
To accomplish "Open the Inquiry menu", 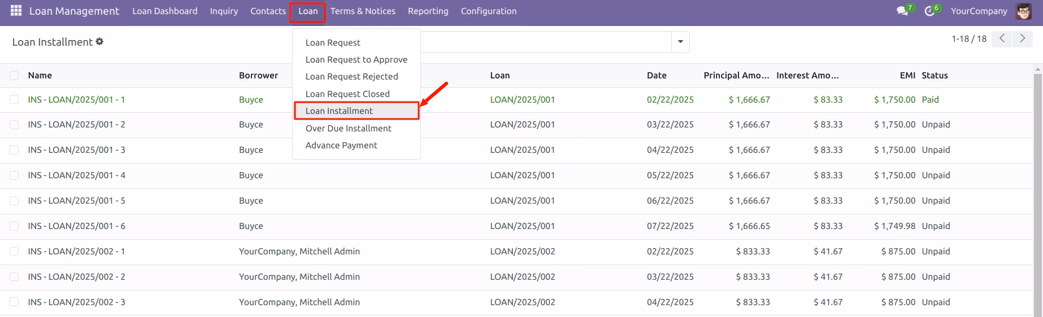I will (224, 11).
